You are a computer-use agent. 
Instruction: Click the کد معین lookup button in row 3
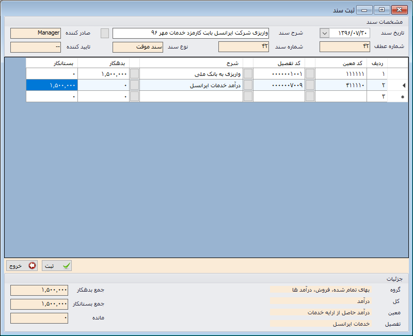(x=310, y=97)
